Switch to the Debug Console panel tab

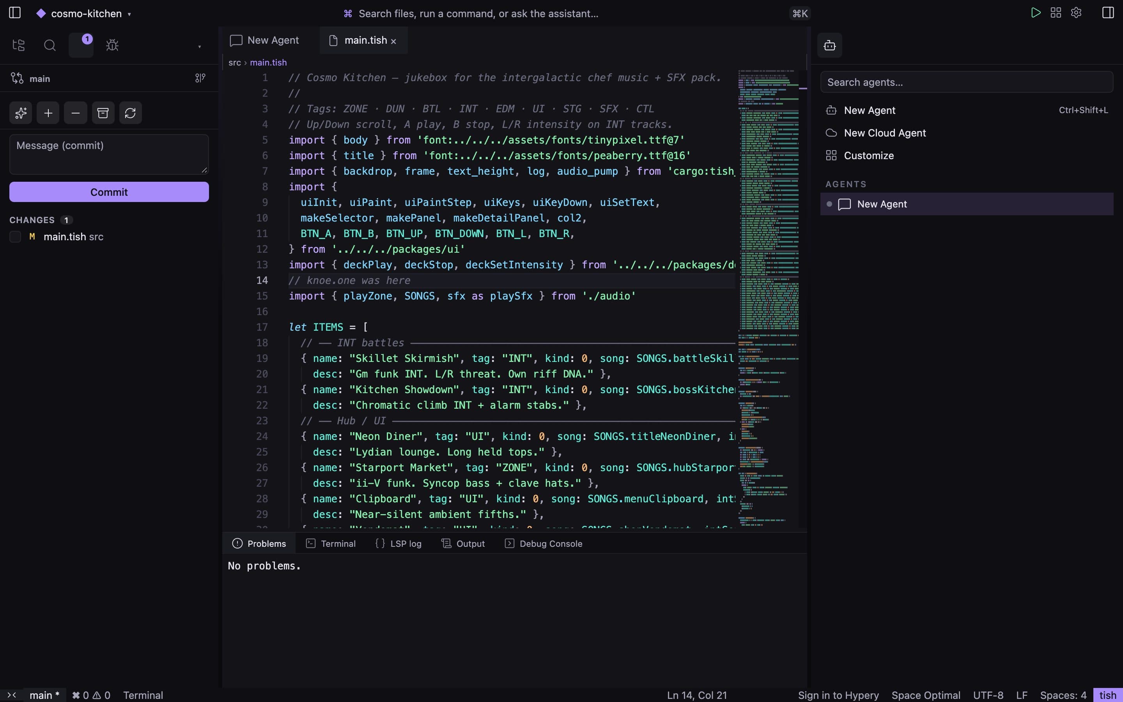click(543, 543)
